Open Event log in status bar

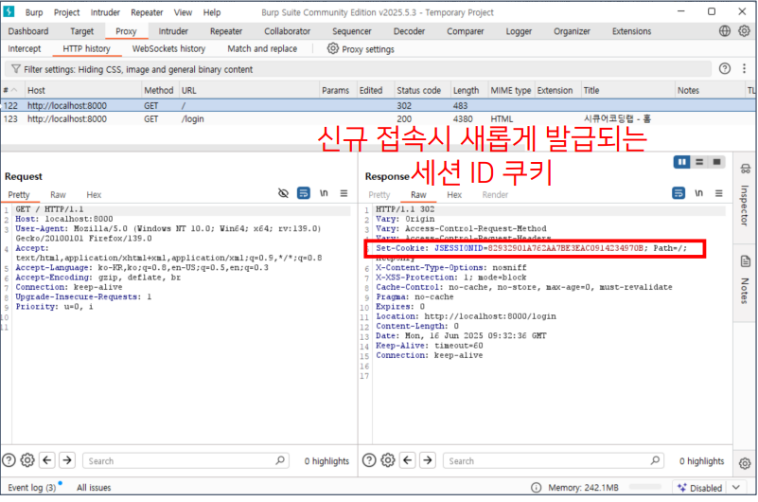point(32,488)
